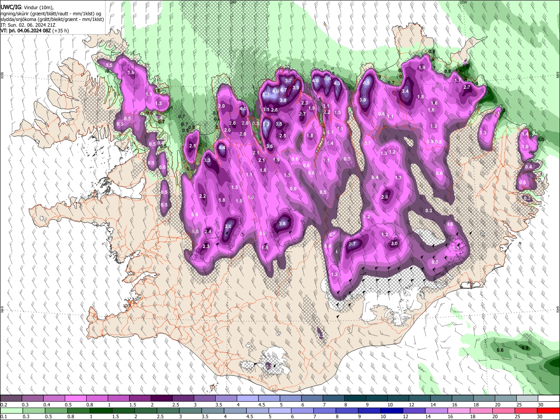
Task: Click the bright red swatch ending the lower legend
Action: (548, 410)
